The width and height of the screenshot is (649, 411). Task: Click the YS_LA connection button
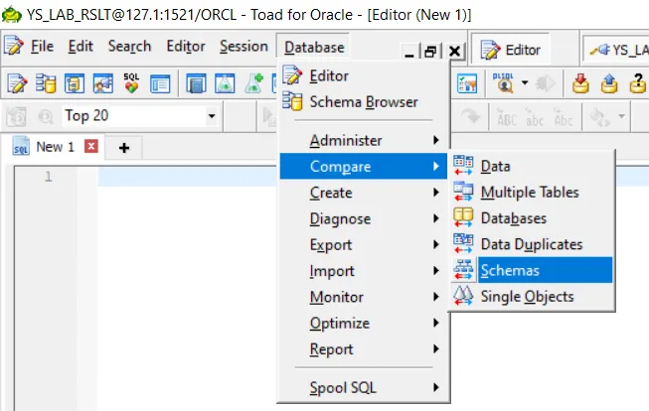(x=617, y=50)
